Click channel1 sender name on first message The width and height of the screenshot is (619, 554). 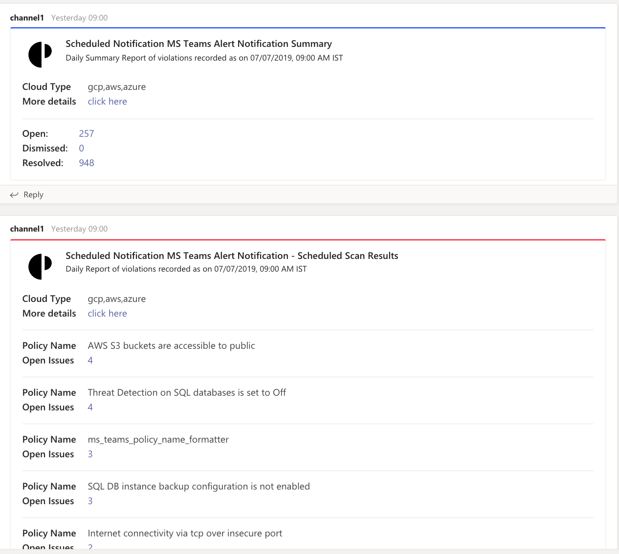pos(27,18)
